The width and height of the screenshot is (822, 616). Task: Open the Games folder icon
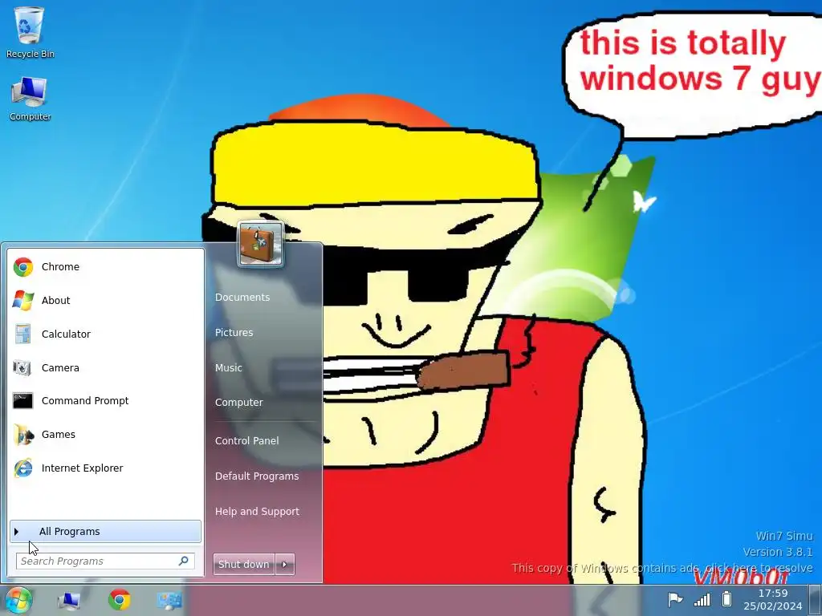(23, 434)
